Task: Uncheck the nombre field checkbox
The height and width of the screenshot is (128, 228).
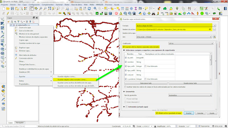Action: tap(126, 62)
